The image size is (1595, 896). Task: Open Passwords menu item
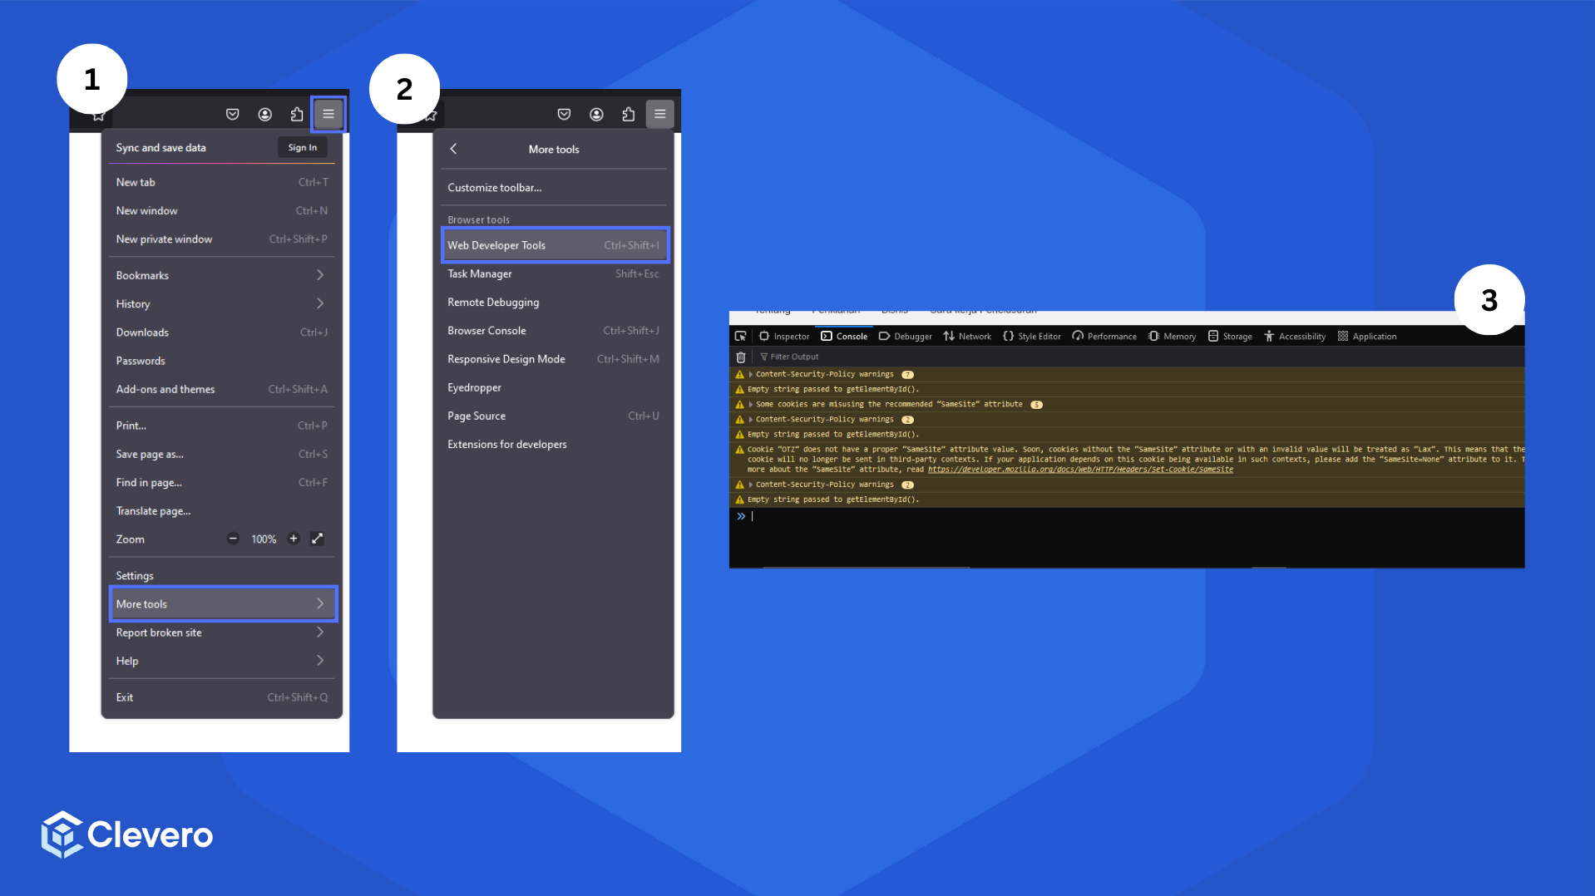click(x=222, y=361)
